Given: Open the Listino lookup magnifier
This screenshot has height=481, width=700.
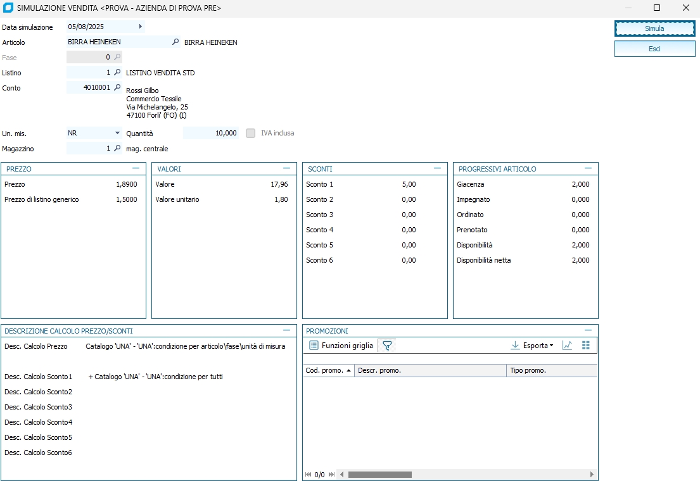Looking at the screenshot, I should (x=117, y=73).
